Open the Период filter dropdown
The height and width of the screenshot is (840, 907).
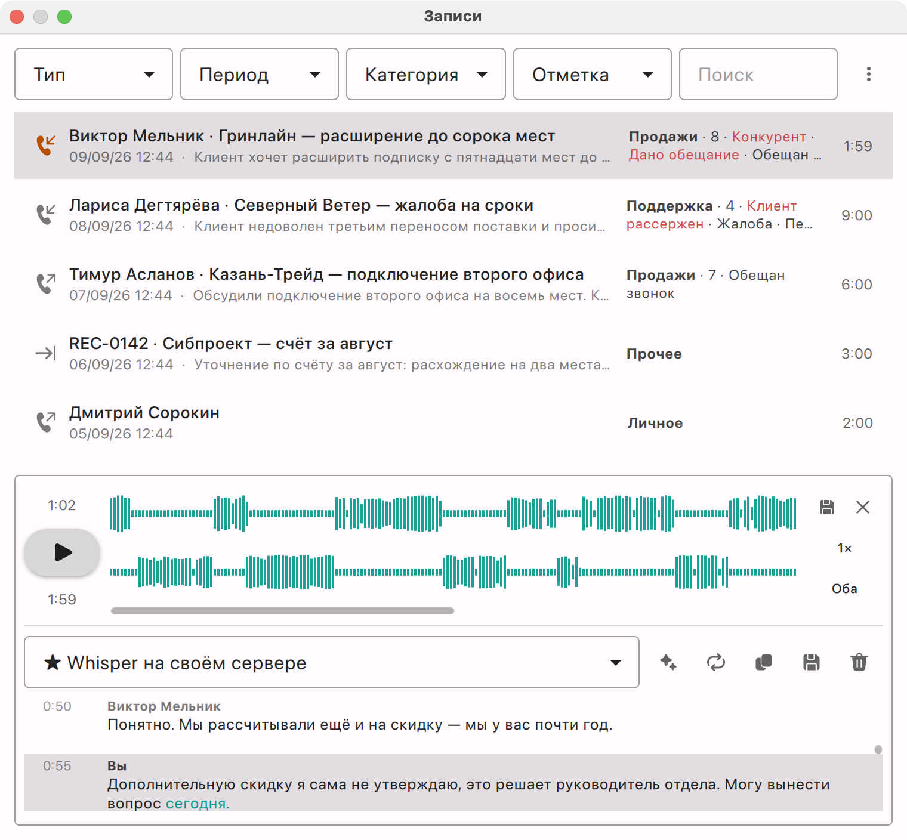point(260,74)
